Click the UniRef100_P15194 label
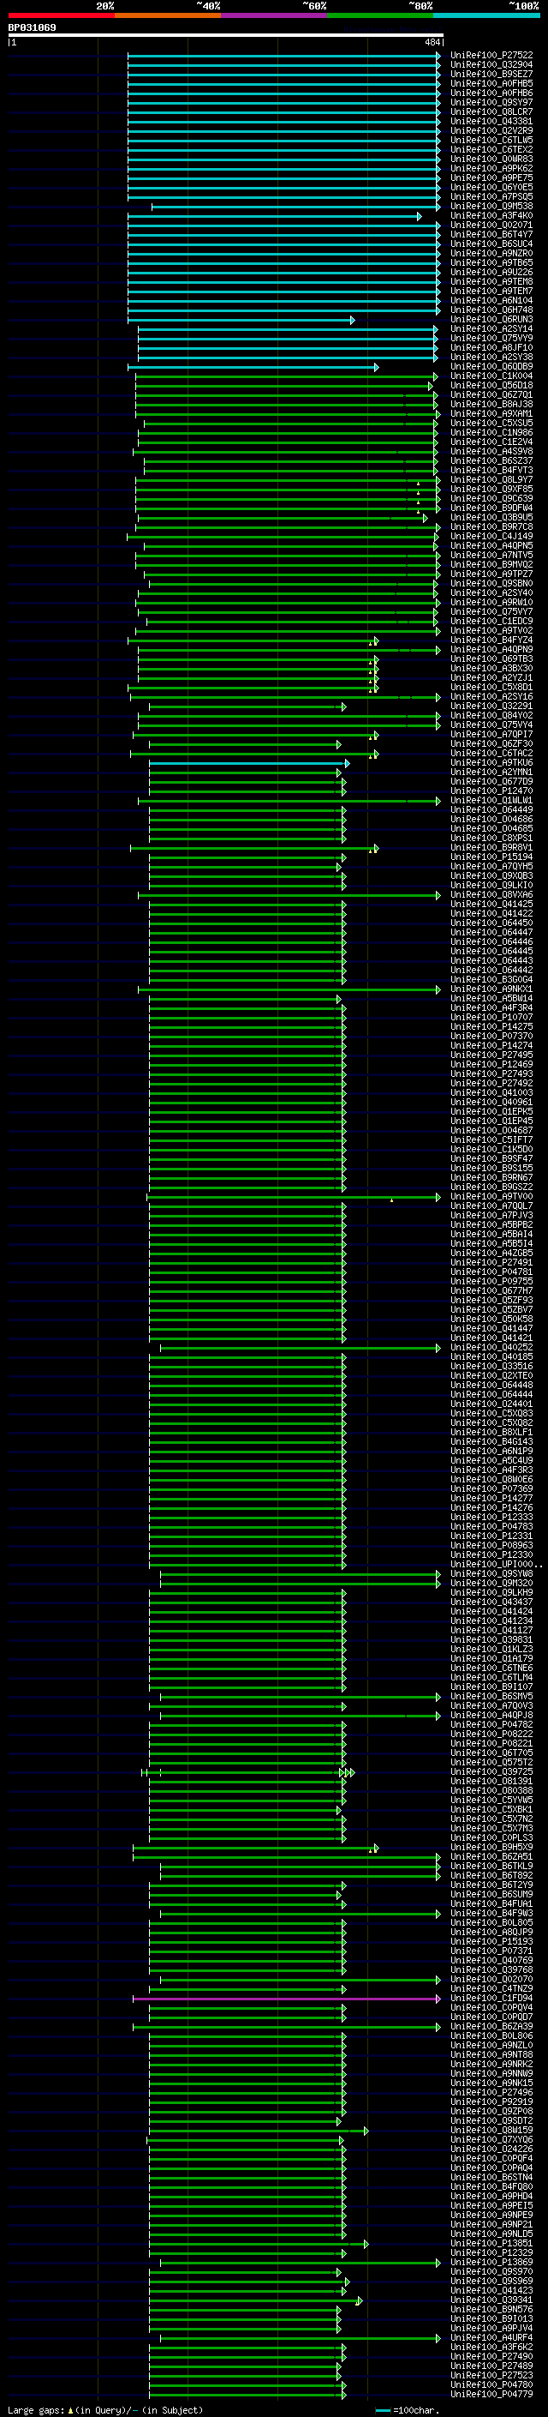This screenshot has width=548, height=2417. click(x=491, y=857)
